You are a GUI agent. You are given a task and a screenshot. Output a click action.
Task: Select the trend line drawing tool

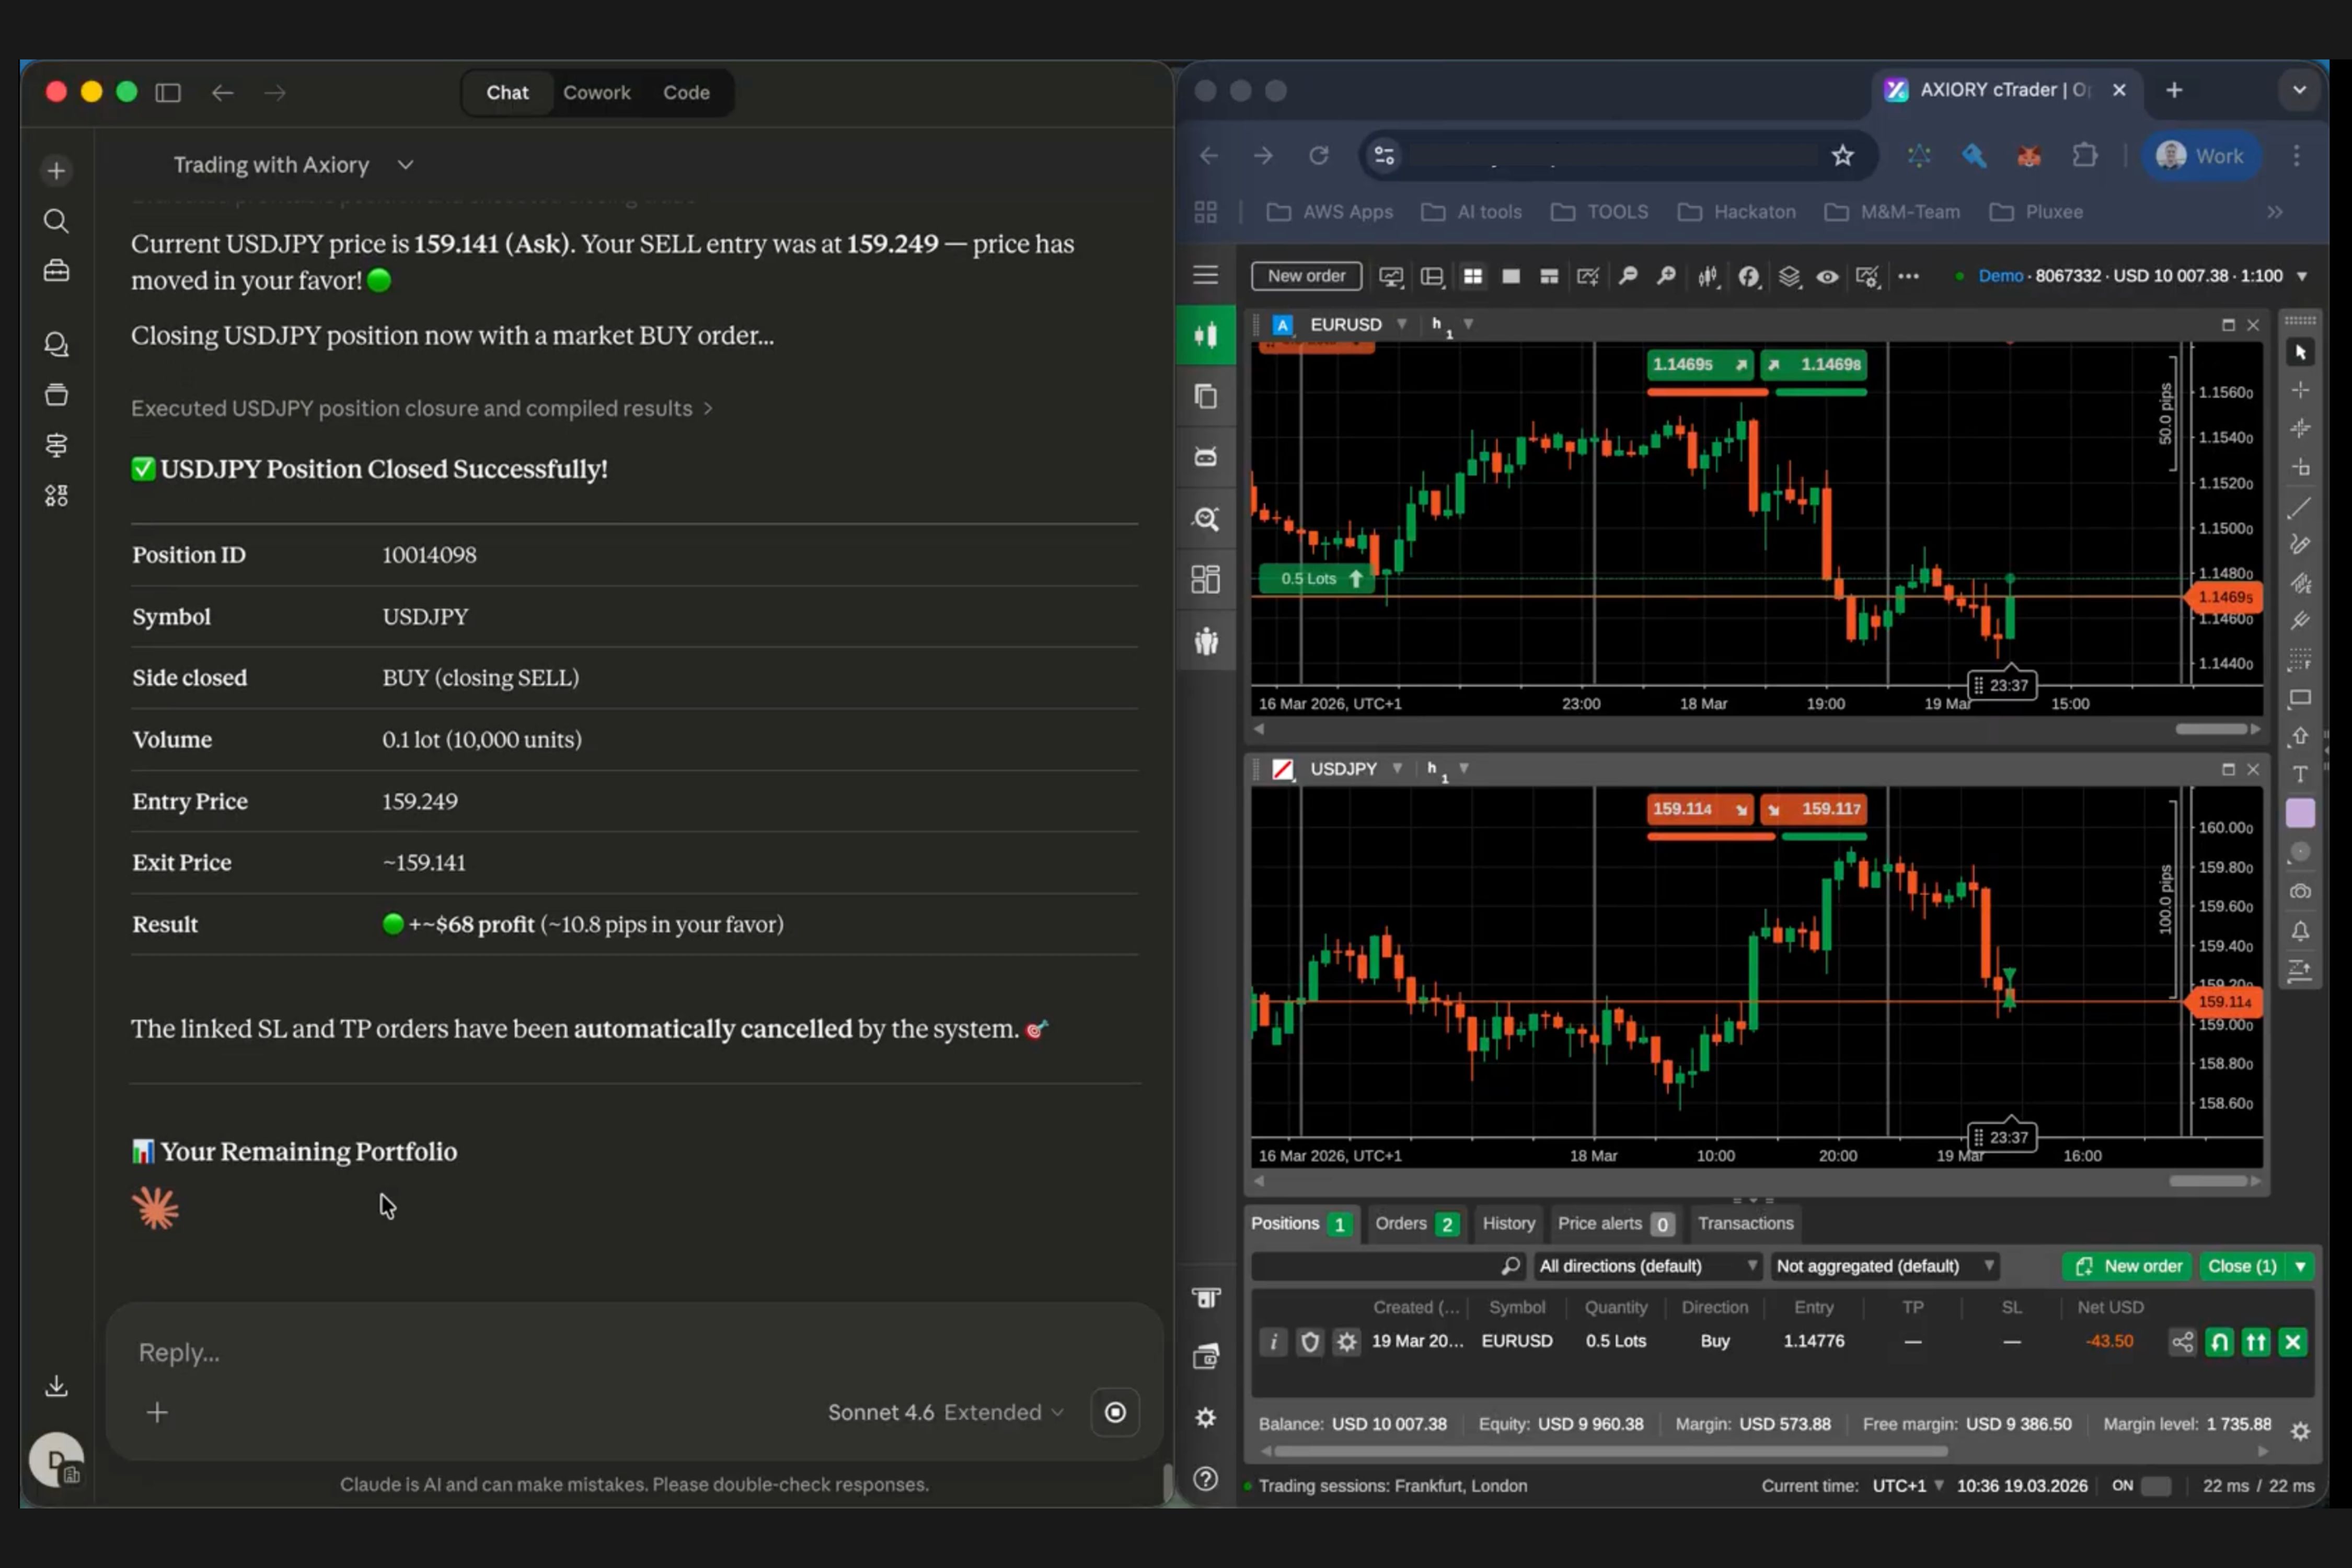pyautogui.click(x=2300, y=508)
